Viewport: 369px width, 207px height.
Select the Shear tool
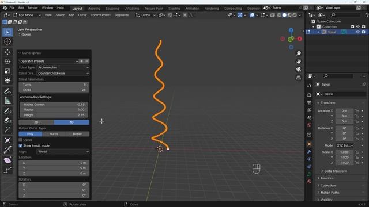7,160
